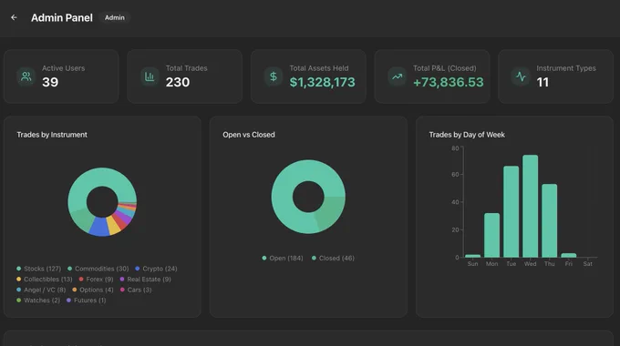Image resolution: width=620 pixels, height=346 pixels.
Task: Click the Admin badge
Action: (x=115, y=17)
